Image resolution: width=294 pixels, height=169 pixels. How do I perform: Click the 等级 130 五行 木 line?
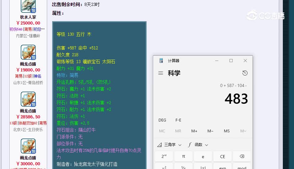[x=74, y=34]
